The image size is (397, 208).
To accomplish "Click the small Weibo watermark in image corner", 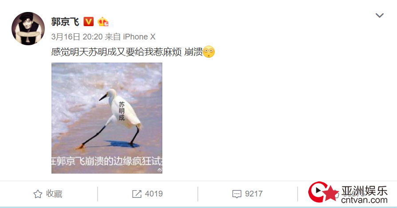I will pyautogui.click(x=160, y=170).
